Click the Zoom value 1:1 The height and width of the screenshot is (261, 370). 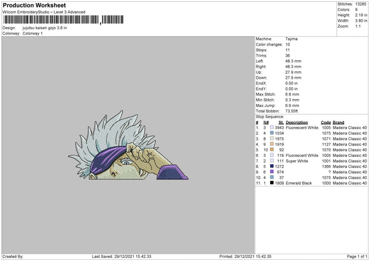[358, 26]
